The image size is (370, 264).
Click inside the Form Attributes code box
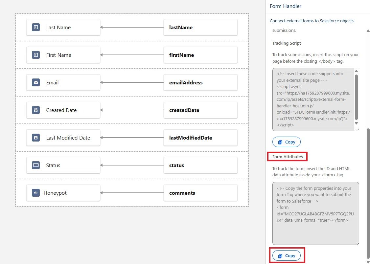(x=316, y=213)
